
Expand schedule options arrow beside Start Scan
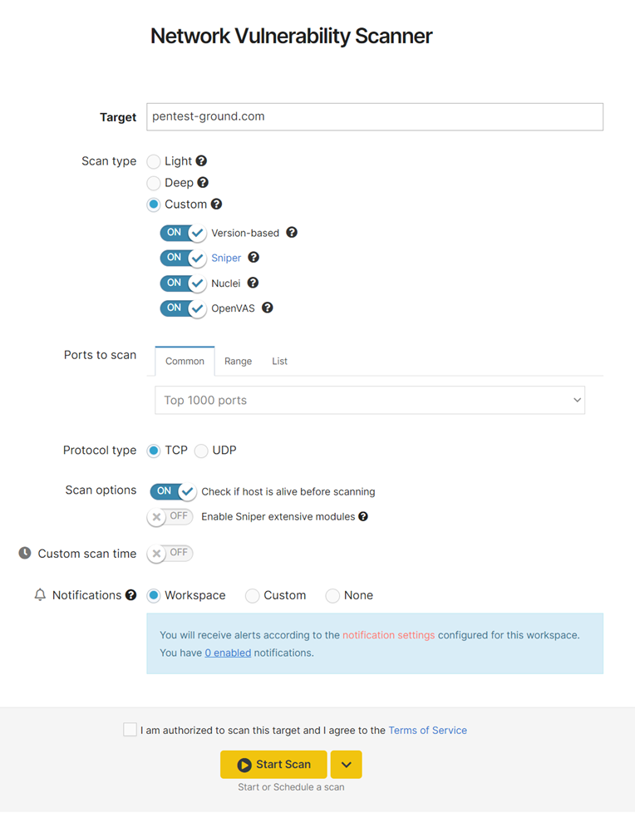pyautogui.click(x=347, y=764)
